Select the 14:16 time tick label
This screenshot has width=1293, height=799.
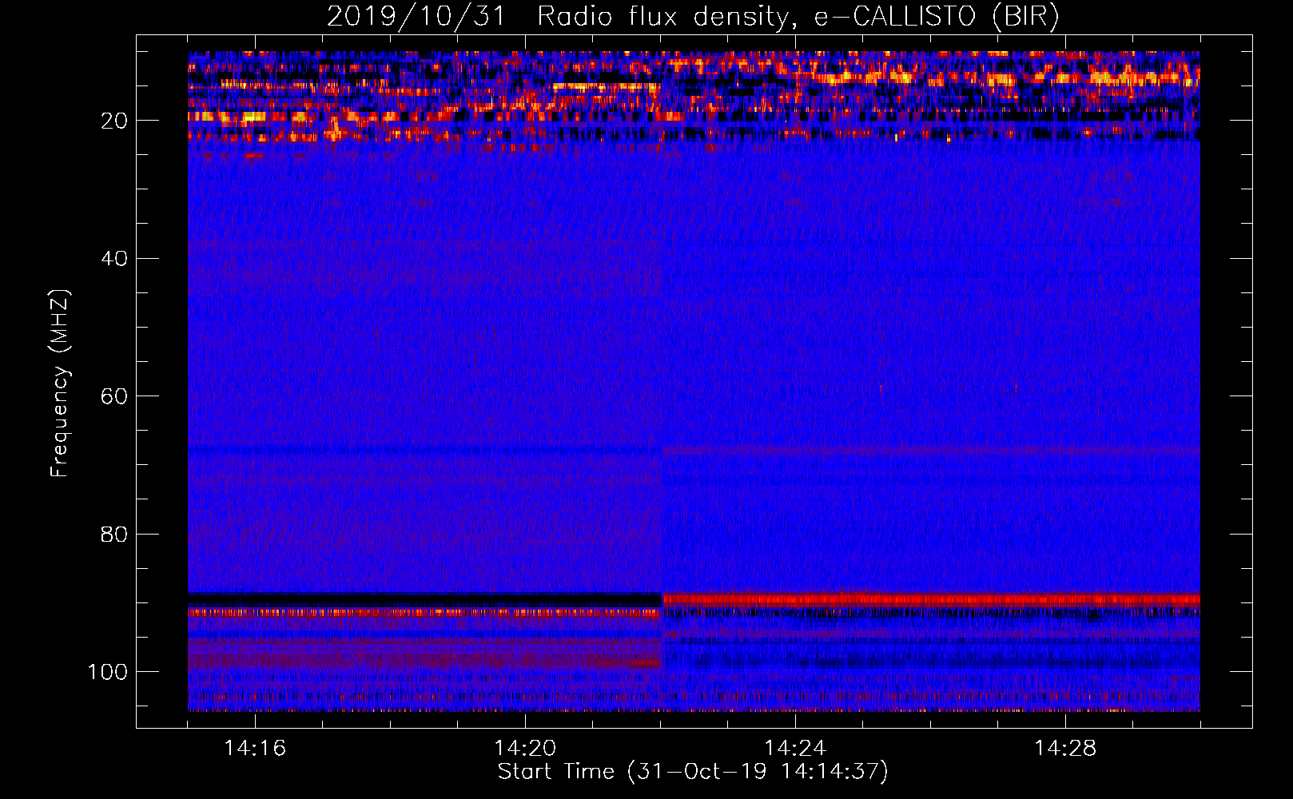255,749
